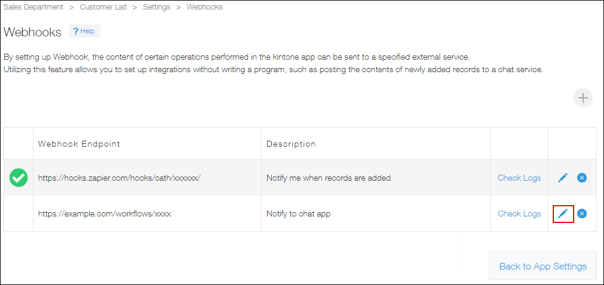Image resolution: width=604 pixels, height=285 pixels.
Task: Click the Webhooks breadcrumb item
Action: coord(205,7)
